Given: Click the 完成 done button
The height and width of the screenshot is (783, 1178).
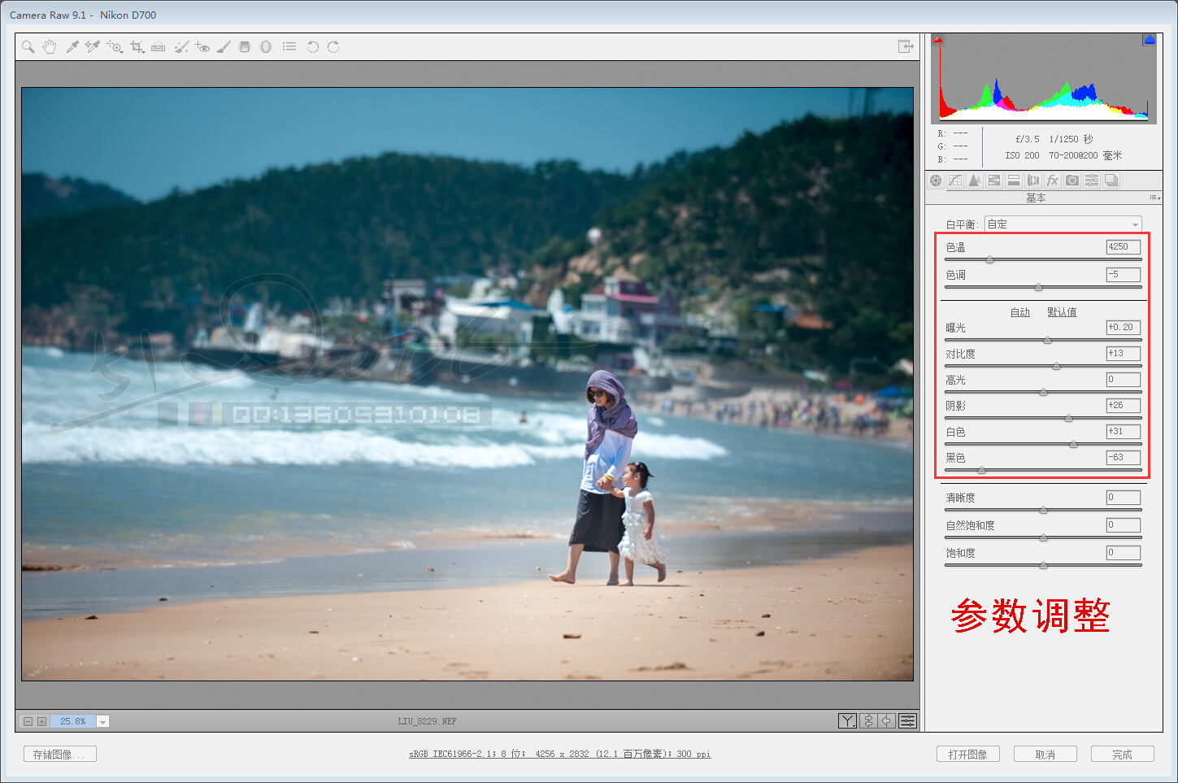Looking at the screenshot, I should 1123,755.
